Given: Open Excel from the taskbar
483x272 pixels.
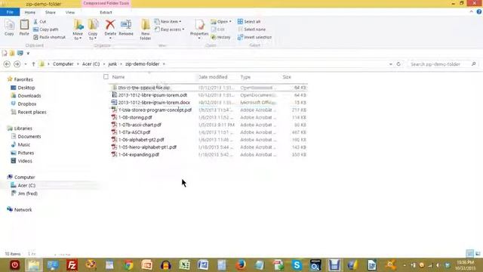Looking at the screenshot, I should click(184, 265).
